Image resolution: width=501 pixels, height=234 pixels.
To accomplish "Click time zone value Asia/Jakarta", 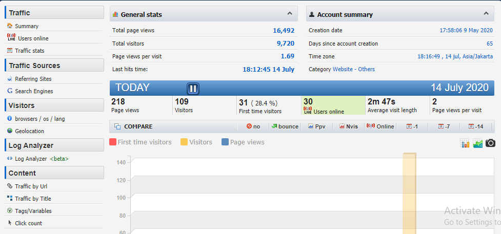I will (455, 56).
